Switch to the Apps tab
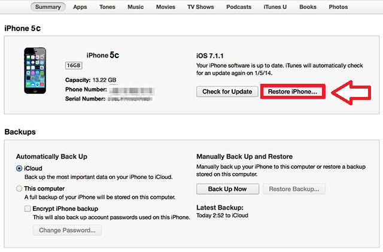 [x=80, y=7]
